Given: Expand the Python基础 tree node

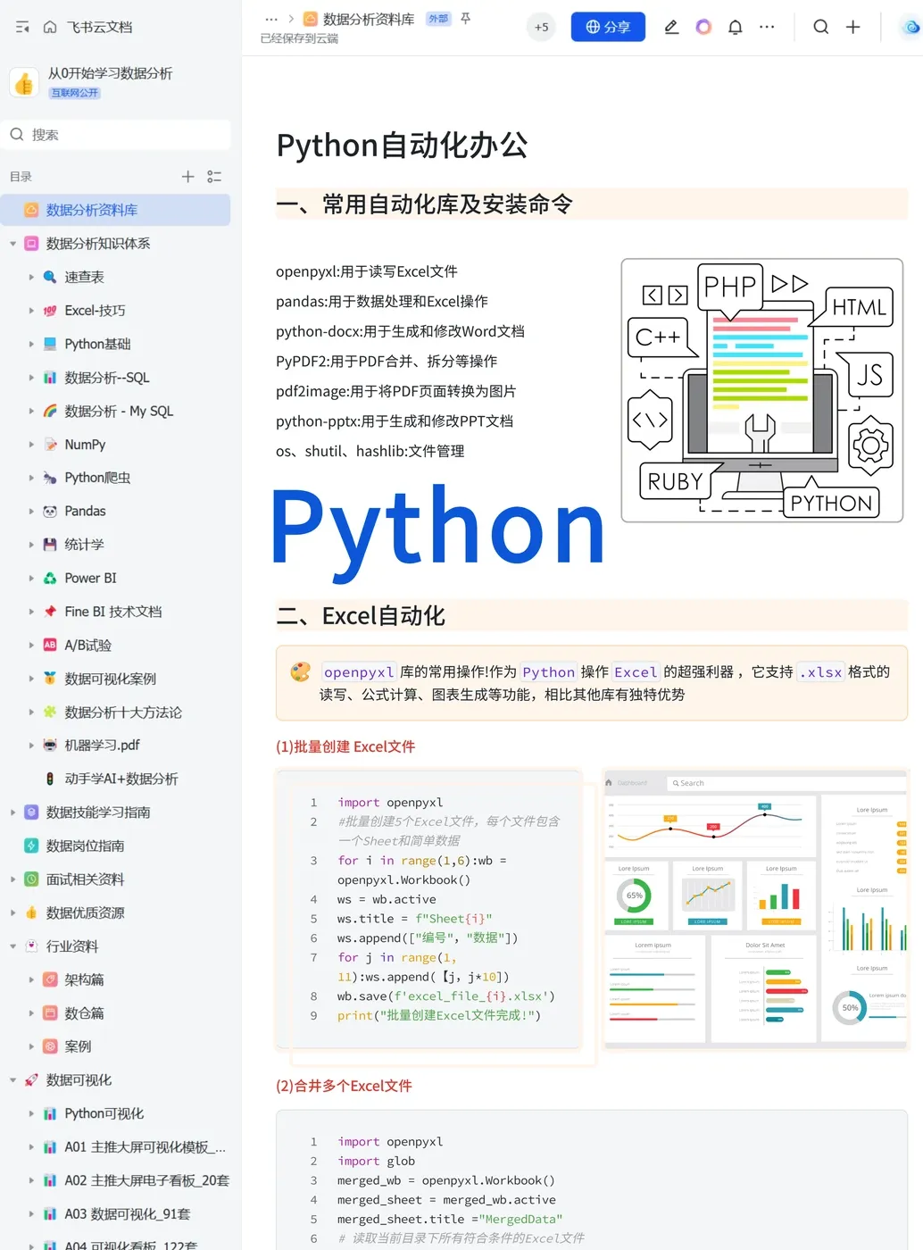Looking at the screenshot, I should 31,344.
